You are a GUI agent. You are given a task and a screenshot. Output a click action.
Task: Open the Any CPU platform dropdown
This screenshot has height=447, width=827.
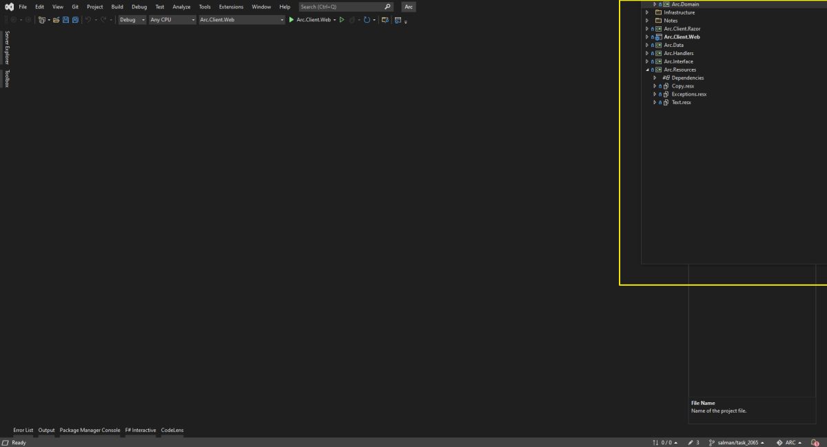point(173,20)
